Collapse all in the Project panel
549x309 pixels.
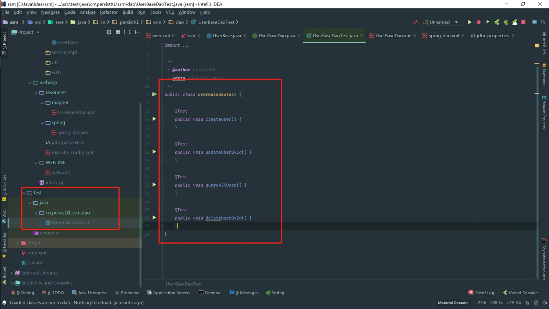click(x=118, y=32)
